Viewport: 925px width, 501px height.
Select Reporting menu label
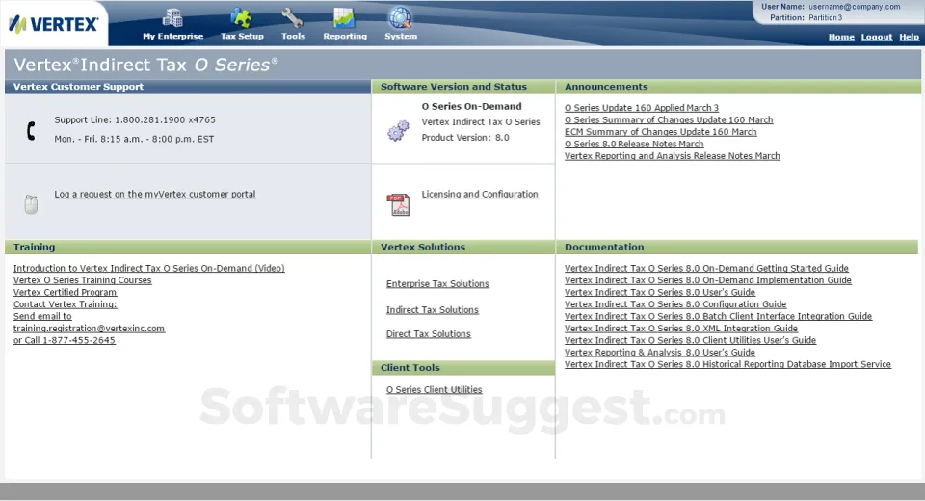345,36
